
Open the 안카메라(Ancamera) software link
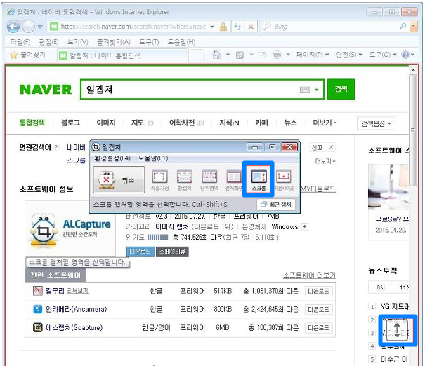pyautogui.click(x=76, y=309)
